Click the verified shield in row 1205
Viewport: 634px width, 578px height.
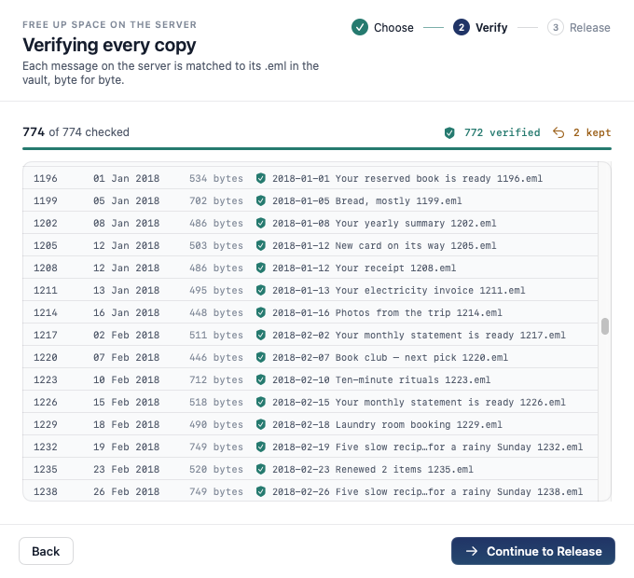[261, 245]
